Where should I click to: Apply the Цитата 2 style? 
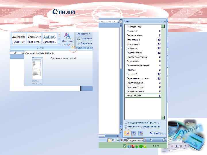point(143,74)
